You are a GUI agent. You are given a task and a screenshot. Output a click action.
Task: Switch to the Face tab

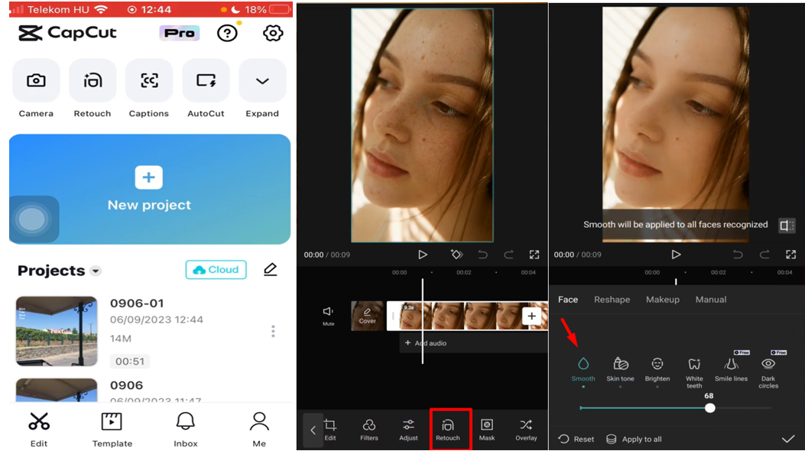click(568, 300)
